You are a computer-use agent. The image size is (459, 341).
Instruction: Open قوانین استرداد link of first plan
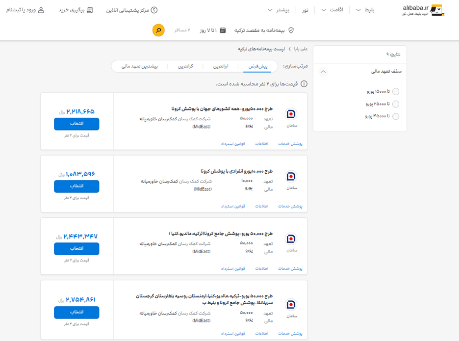233,144
